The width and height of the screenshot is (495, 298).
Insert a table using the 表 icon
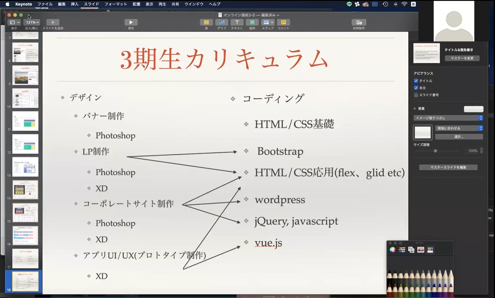(x=206, y=22)
